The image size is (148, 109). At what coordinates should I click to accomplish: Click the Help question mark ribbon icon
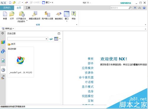74,14
